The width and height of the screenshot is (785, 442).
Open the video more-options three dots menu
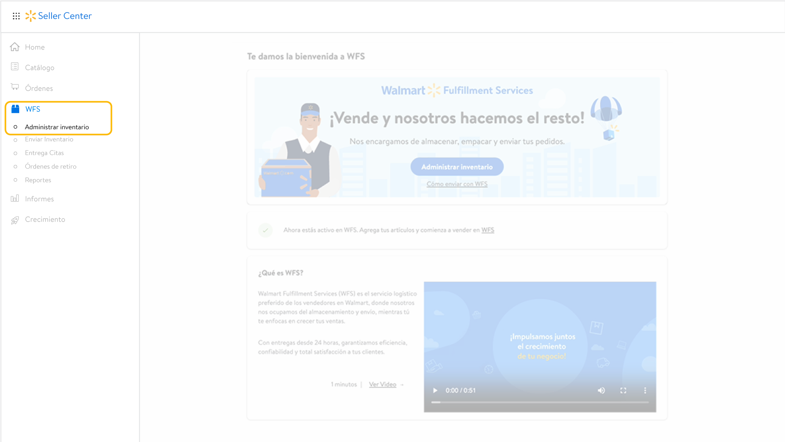coord(645,391)
